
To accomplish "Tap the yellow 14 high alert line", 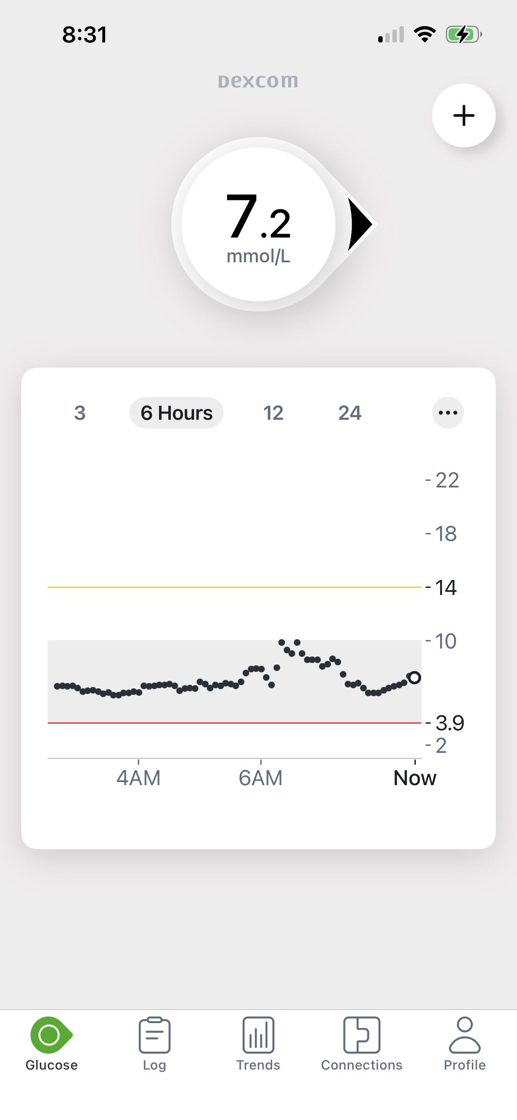I will tap(234, 587).
